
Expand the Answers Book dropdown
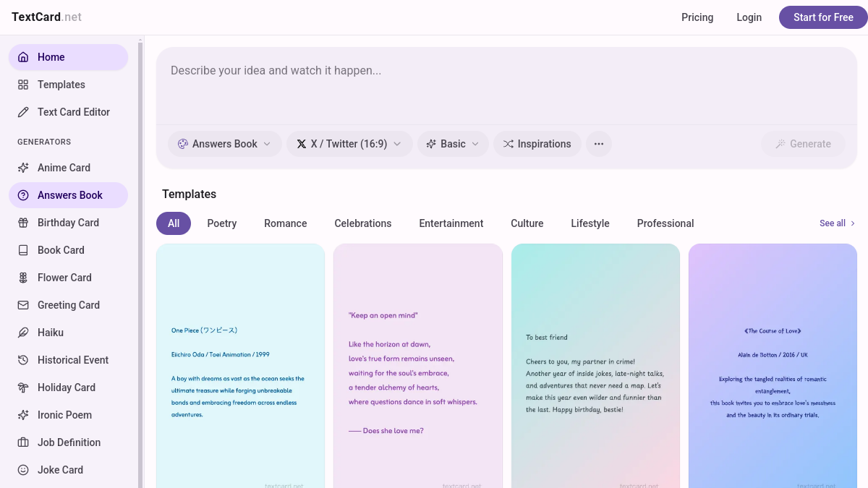[x=225, y=144]
